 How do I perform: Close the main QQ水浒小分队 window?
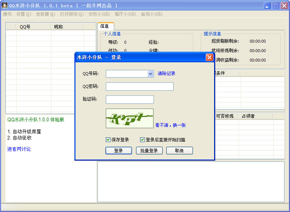(x=284, y=5)
